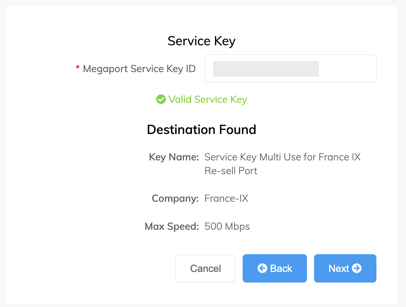Click the blue Back button
Viewport: 406px width, 307px height.
click(x=275, y=268)
